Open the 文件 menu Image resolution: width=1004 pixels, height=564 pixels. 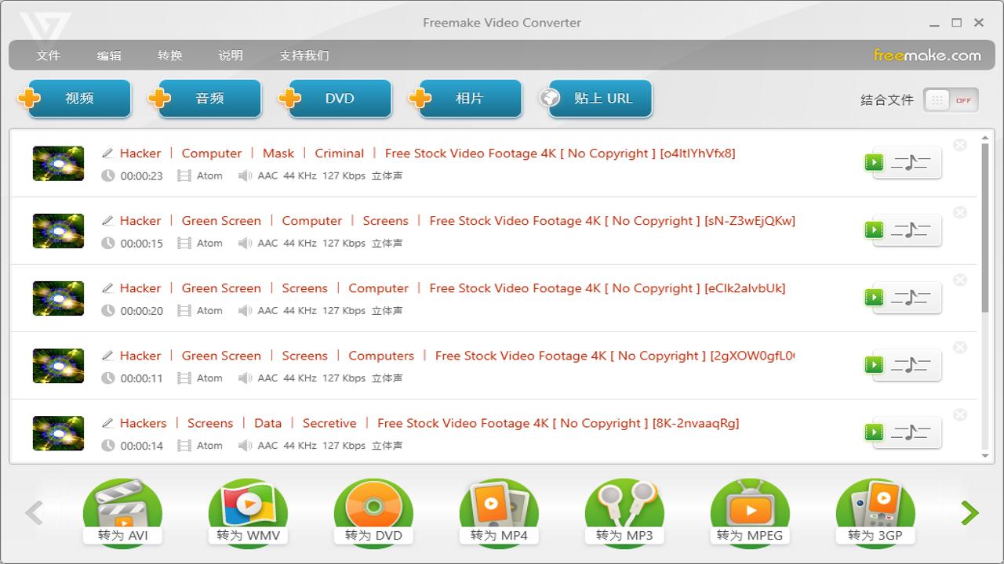click(49, 56)
